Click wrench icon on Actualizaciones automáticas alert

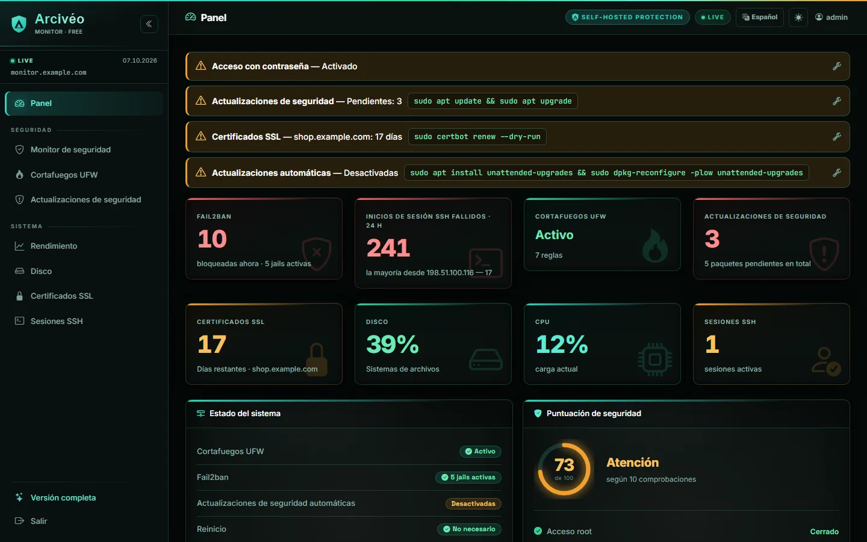[x=837, y=173]
